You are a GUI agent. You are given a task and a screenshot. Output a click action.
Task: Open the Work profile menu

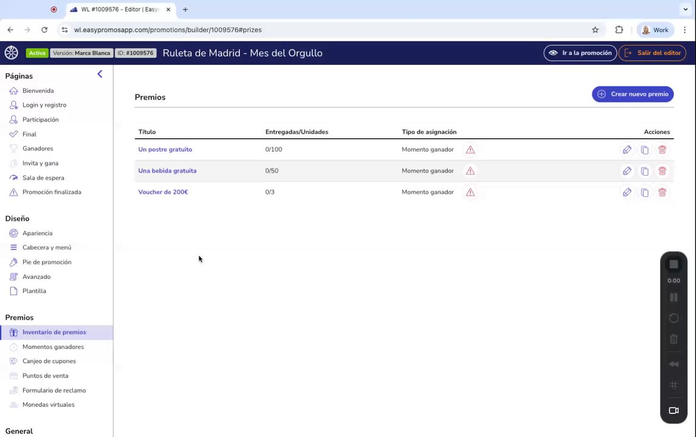click(x=655, y=30)
